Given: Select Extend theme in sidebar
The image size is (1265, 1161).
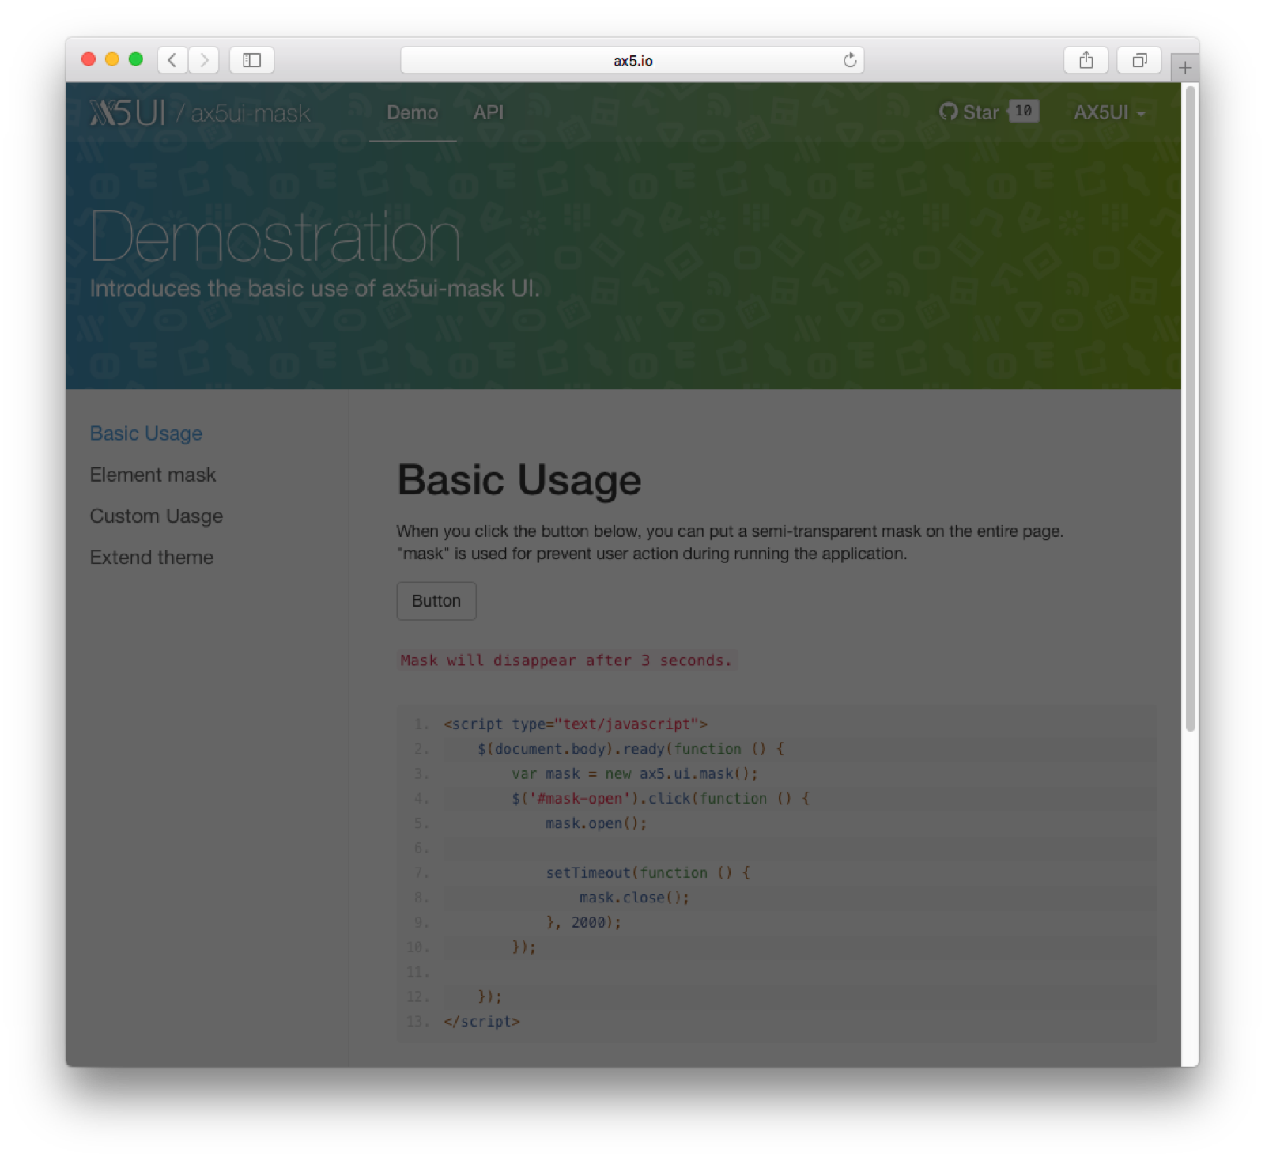Looking at the screenshot, I should [152, 557].
